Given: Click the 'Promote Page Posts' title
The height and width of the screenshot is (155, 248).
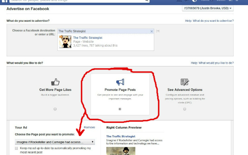Looking at the screenshot, I should (x=120, y=90).
